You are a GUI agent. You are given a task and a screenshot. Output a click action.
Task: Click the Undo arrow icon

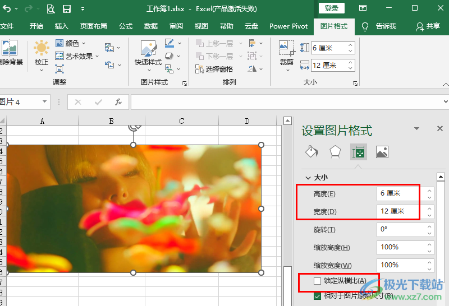point(7,9)
